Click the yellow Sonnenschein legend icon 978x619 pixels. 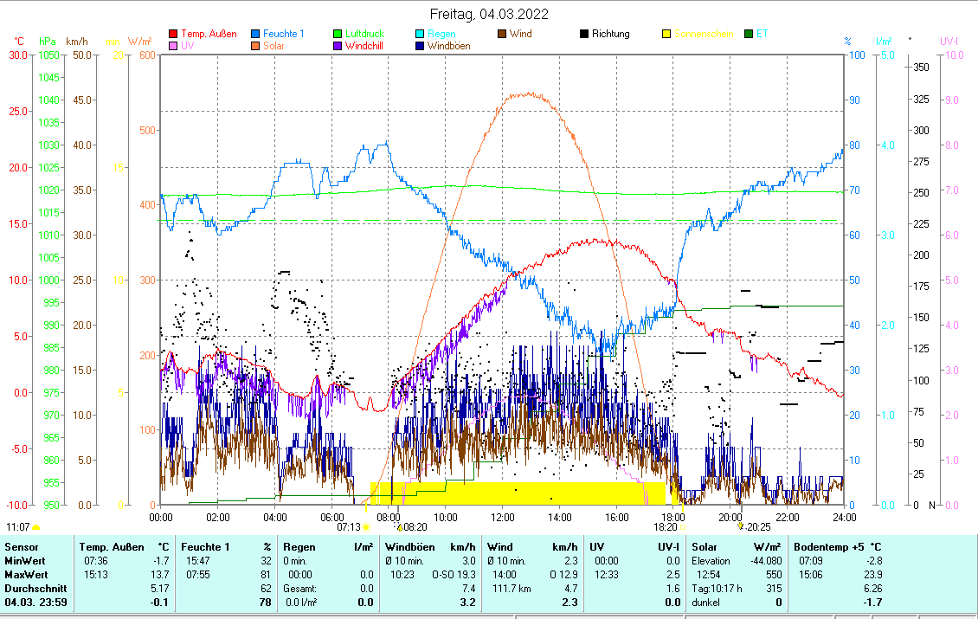tap(666, 35)
